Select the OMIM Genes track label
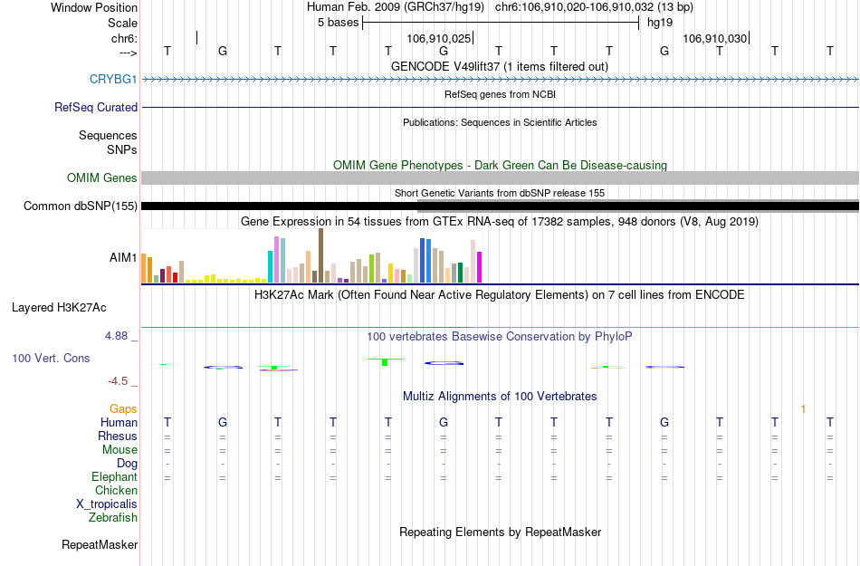 coord(101,177)
